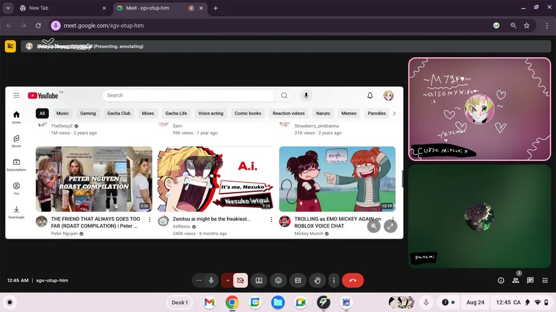
Task: Open tab search dropdown arrow
Action: 8,8
